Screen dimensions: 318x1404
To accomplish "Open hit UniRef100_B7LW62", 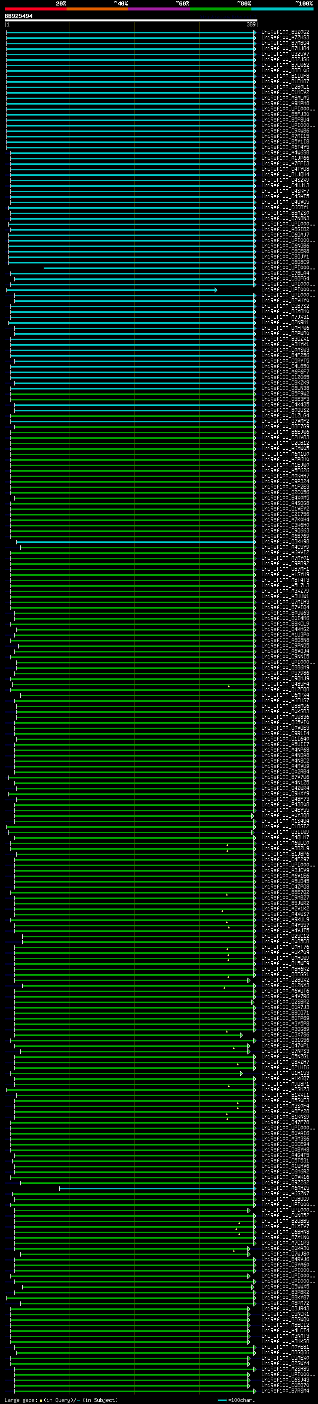I will click(285, 65).
